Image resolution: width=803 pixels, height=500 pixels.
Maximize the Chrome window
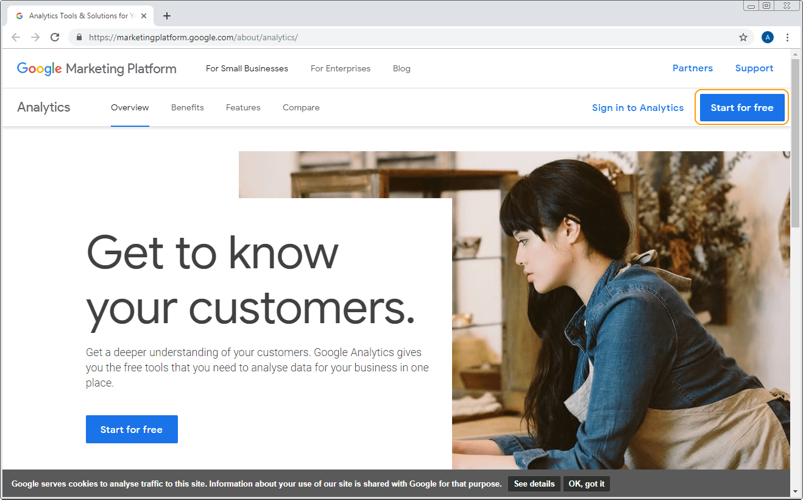pos(766,5)
